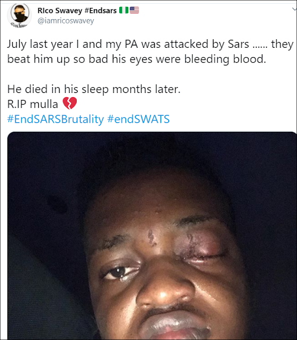Click "He died in his sleep" line
Image resolution: width=297 pixels, height=340 pixels.
click(x=94, y=89)
